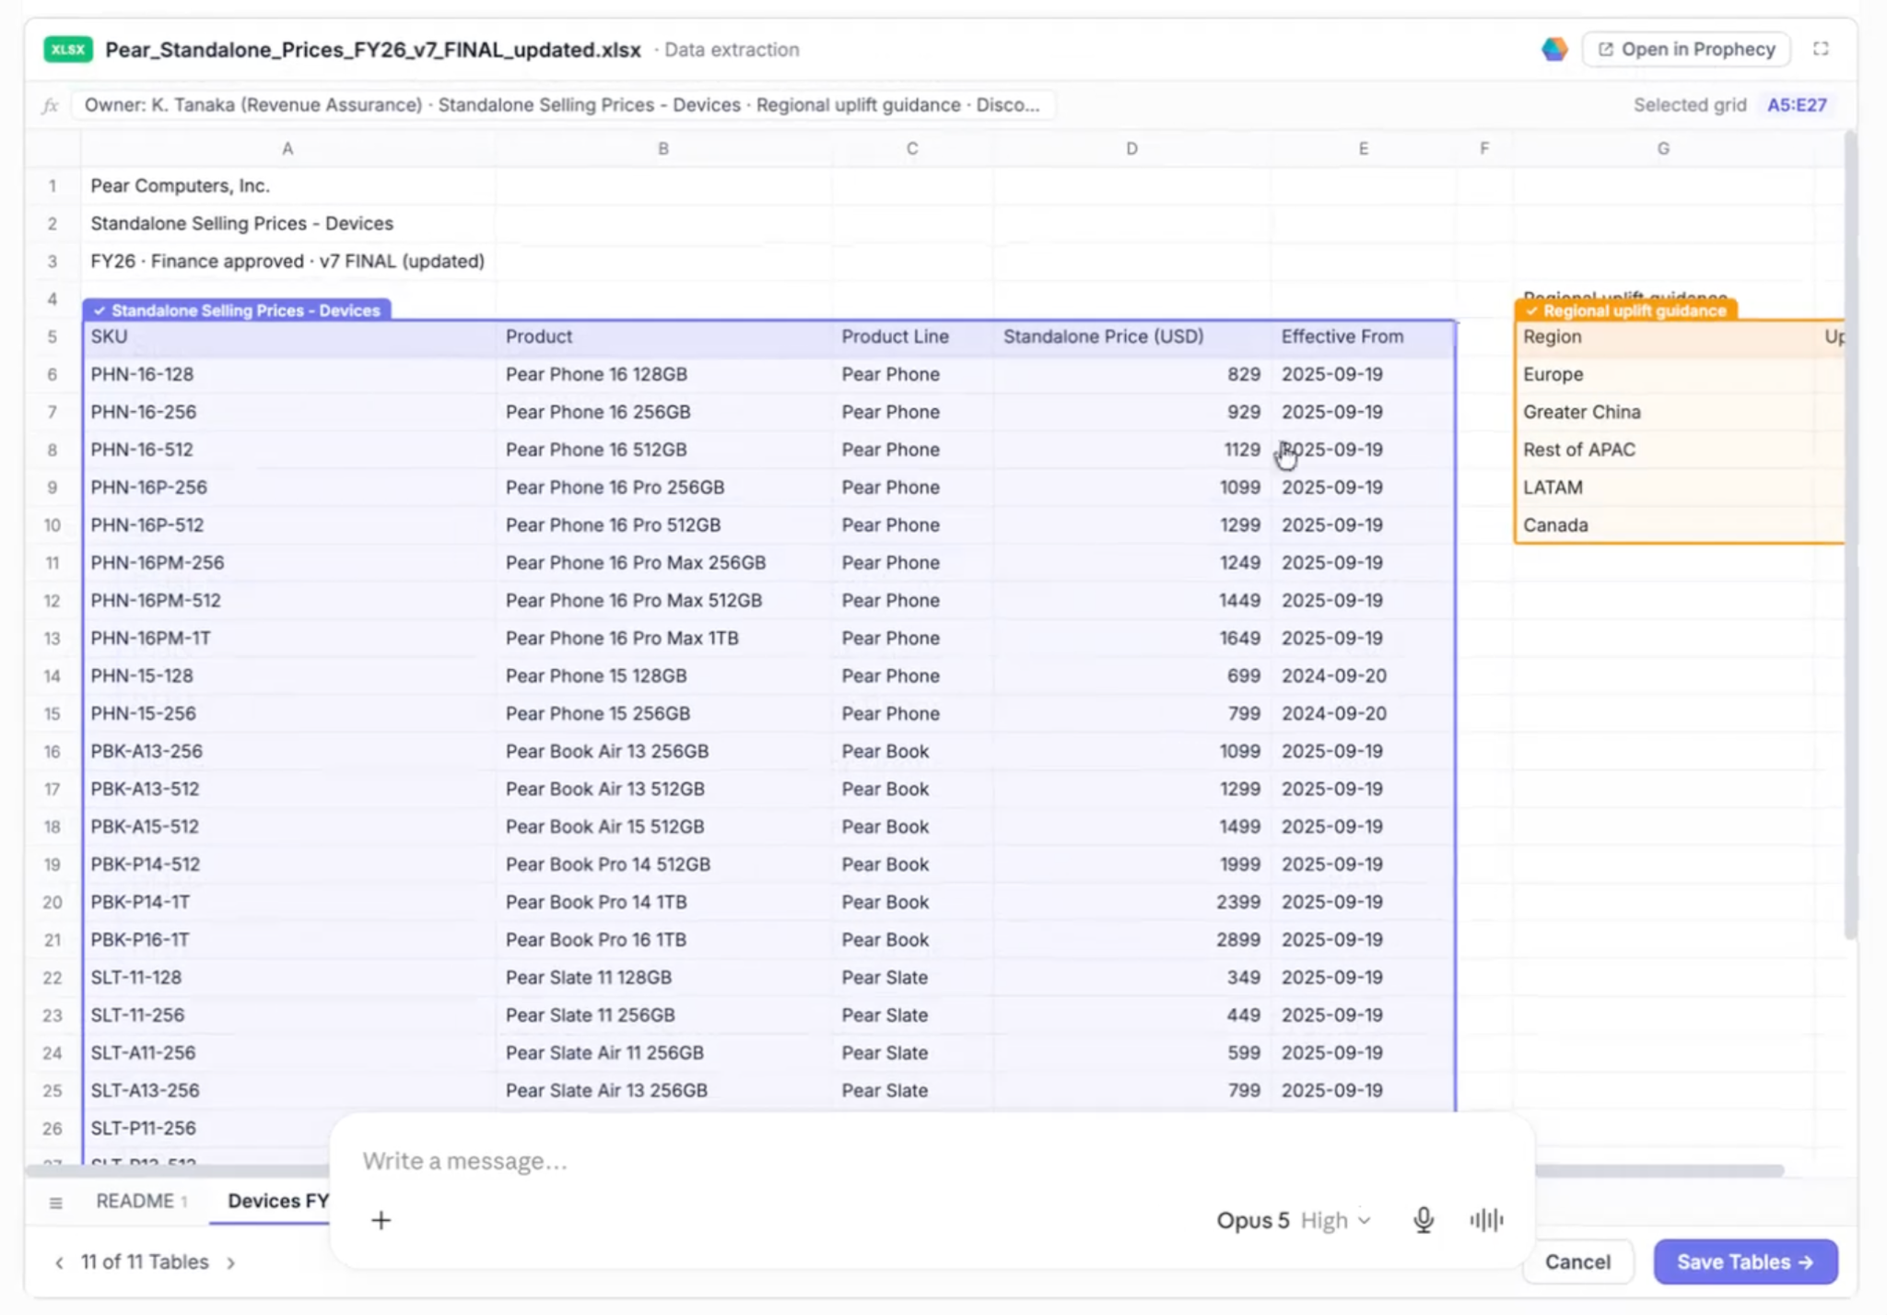Toggle fullscreen expand icon
Viewport: 1887px width, 1315px height.
click(x=1821, y=50)
